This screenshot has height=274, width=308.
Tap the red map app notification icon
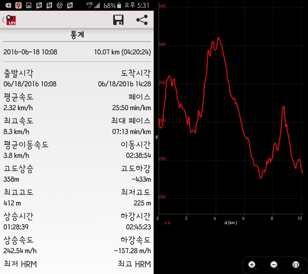coord(19,5)
